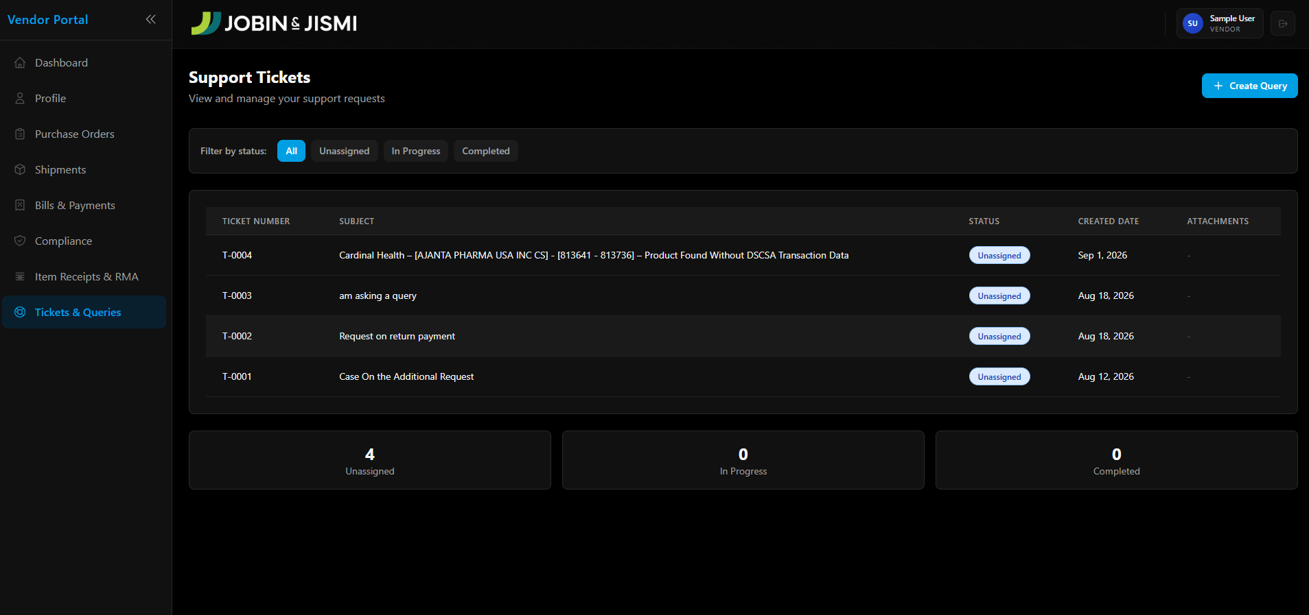
Task: Click the 'am asking a query' subject
Action: [x=378, y=296]
